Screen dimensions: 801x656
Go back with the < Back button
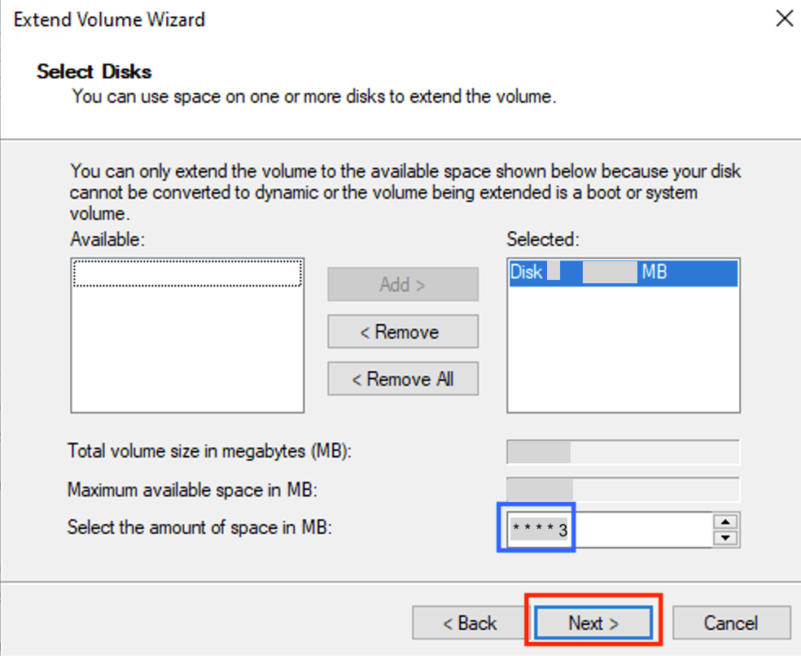[469, 623]
